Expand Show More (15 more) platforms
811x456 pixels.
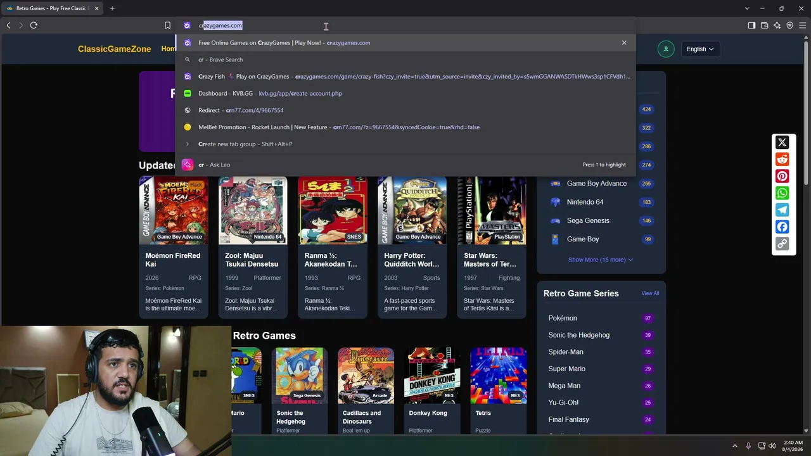(601, 260)
